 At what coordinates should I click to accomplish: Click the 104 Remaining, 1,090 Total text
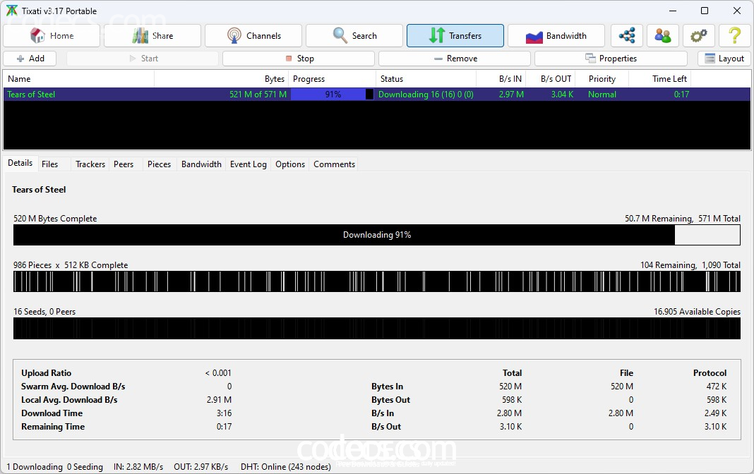click(690, 265)
